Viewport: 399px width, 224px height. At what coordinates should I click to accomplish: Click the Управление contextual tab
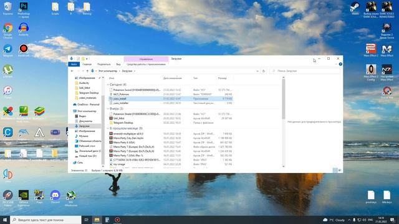click(x=146, y=59)
